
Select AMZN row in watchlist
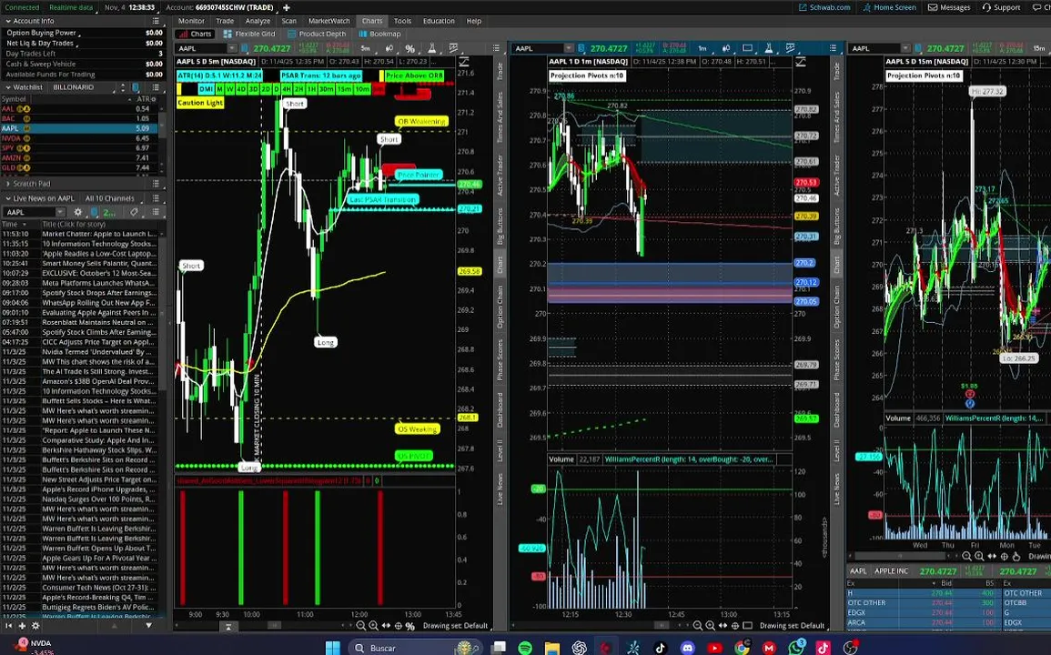click(80, 157)
